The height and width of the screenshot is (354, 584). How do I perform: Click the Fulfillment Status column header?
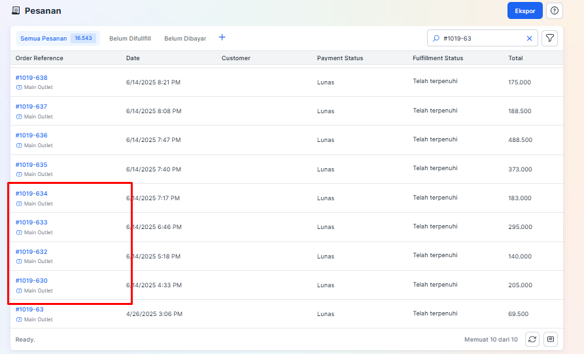point(438,58)
